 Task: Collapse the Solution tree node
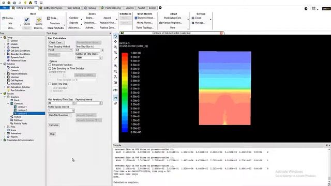tap(2, 64)
